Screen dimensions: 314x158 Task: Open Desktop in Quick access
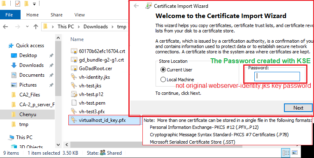(x=28, y=55)
